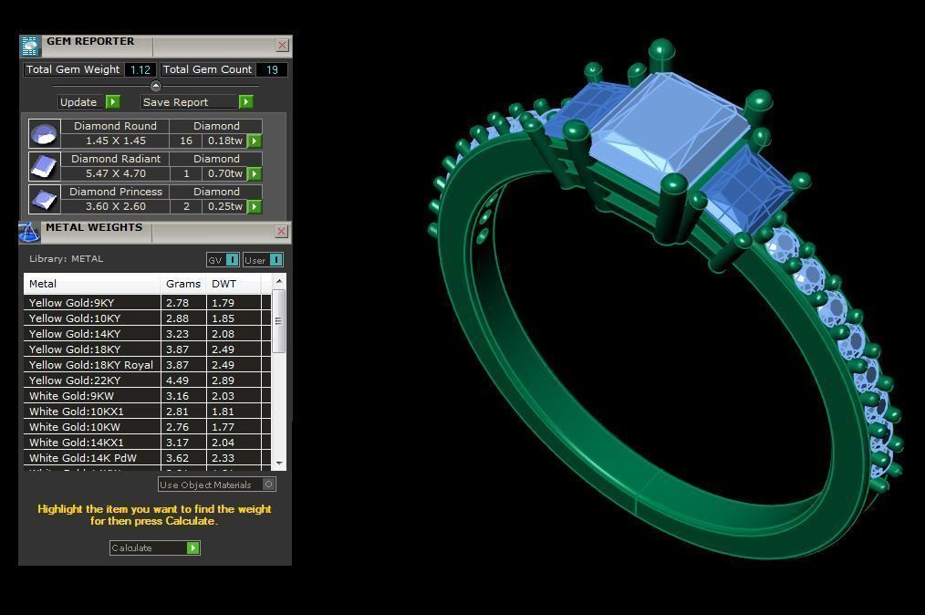Click the round diamond quantity 16

(186, 141)
